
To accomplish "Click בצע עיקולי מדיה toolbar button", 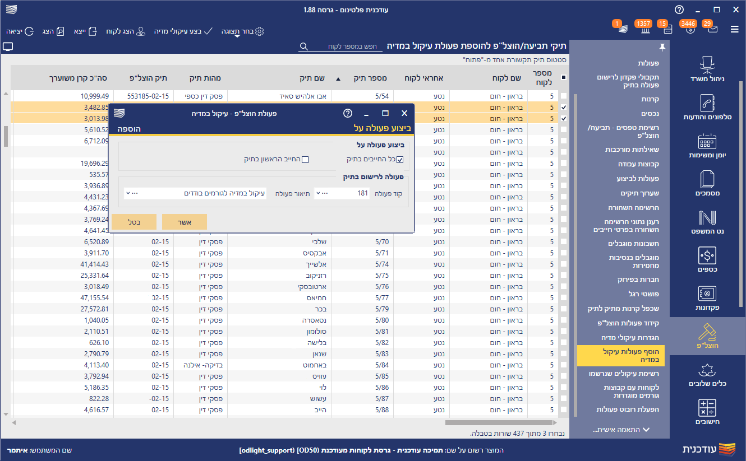I will [183, 31].
